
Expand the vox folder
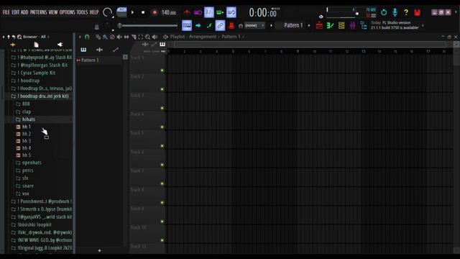(26, 194)
